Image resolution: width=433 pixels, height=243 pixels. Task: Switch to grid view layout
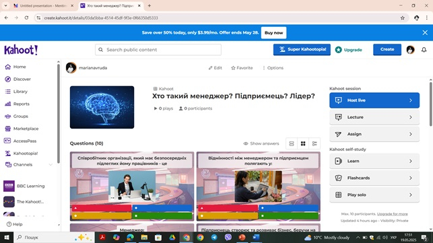point(303,143)
